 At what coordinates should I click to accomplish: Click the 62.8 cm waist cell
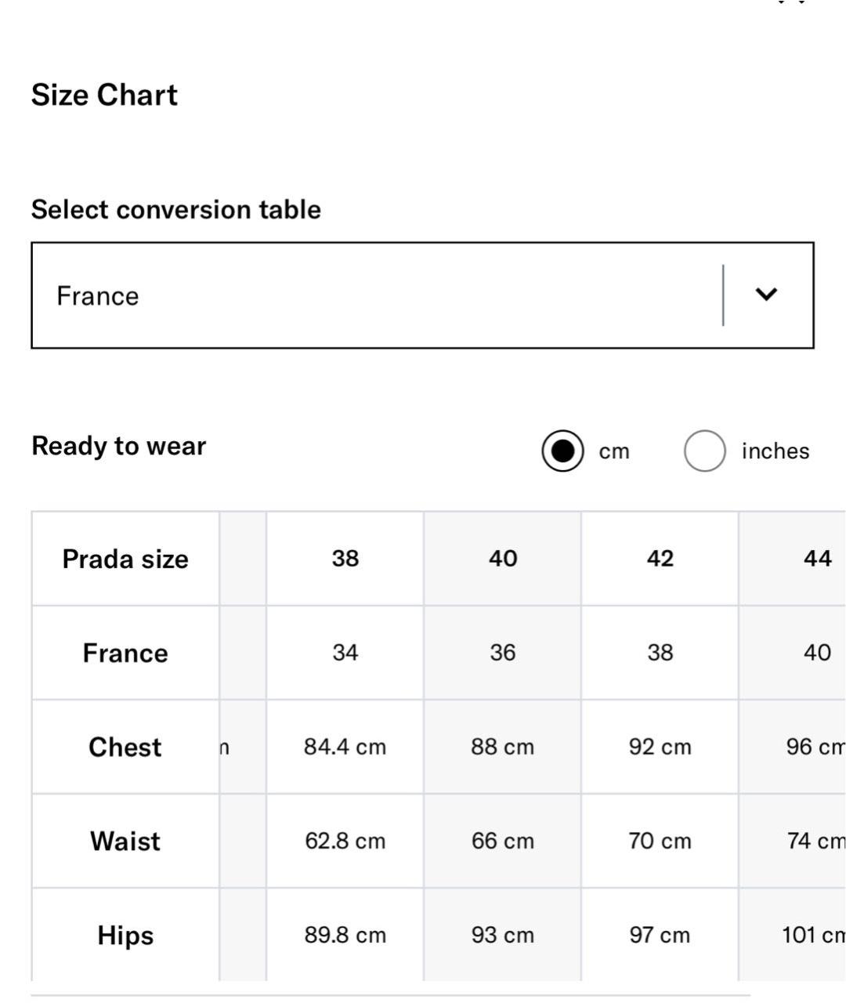[x=345, y=841]
